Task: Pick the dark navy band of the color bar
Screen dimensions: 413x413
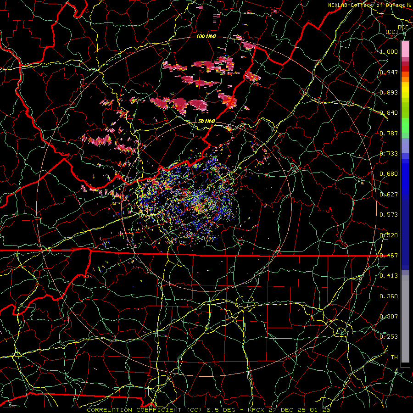Action: pos(405,234)
